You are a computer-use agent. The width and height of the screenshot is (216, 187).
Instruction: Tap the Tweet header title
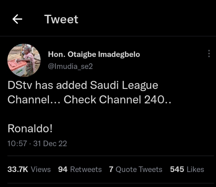point(61,19)
